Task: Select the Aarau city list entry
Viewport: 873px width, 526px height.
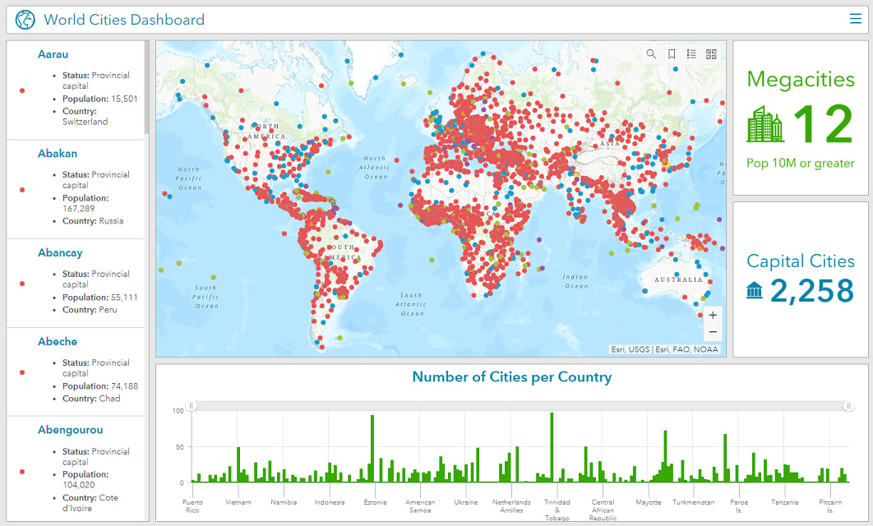Action: click(x=76, y=90)
